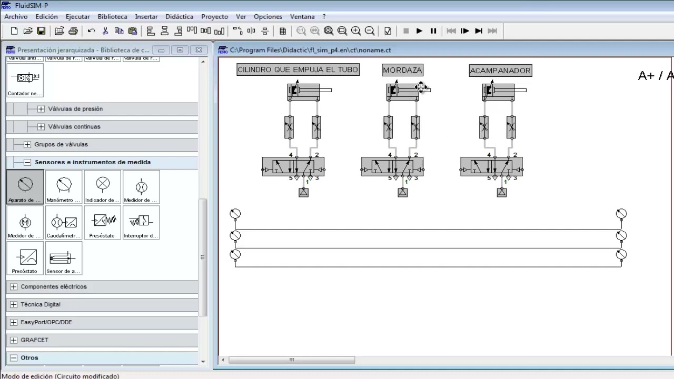Collapse the Otros section

(14, 358)
